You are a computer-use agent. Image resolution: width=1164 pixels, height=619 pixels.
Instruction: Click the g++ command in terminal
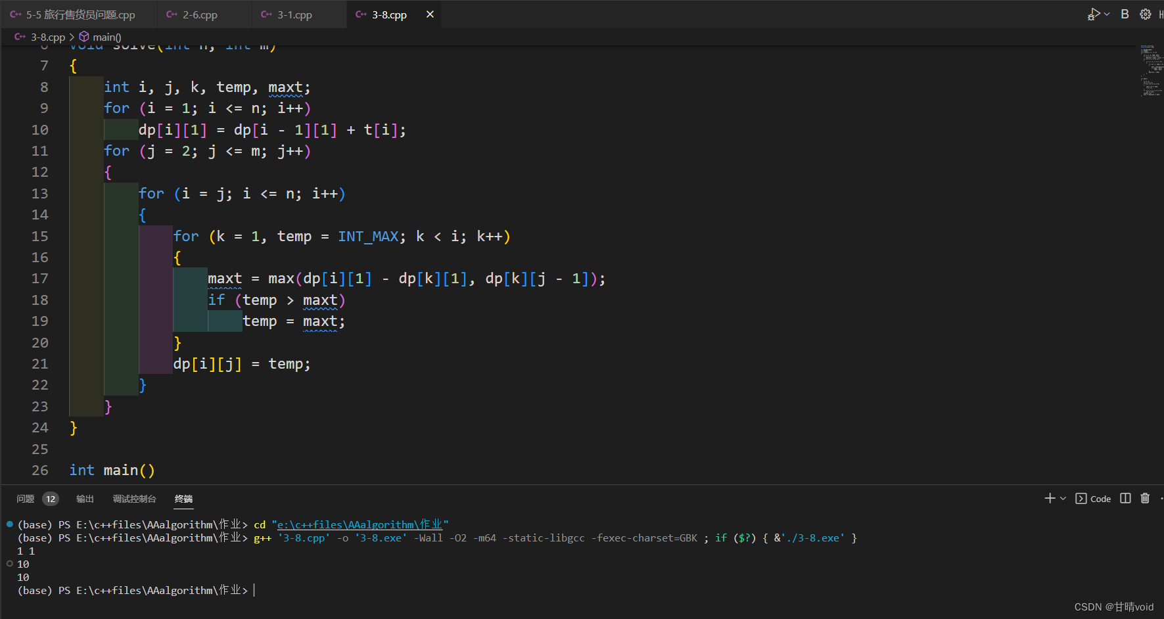pyautogui.click(x=262, y=538)
